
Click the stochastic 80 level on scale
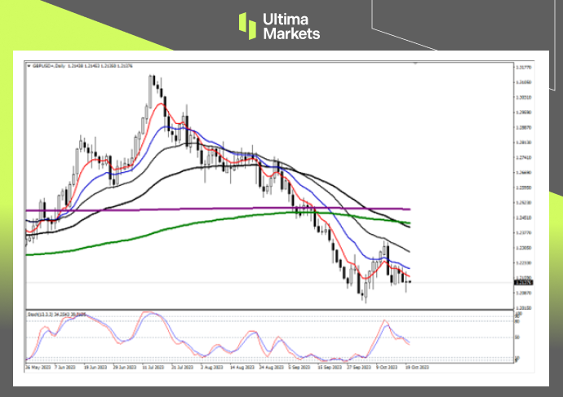click(x=519, y=320)
